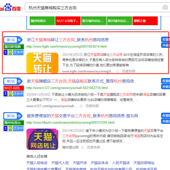The height and width of the screenshot is (170, 170).
Task: Click the third tile, the first 新沂城市论坛
Action: tap(94, 21)
